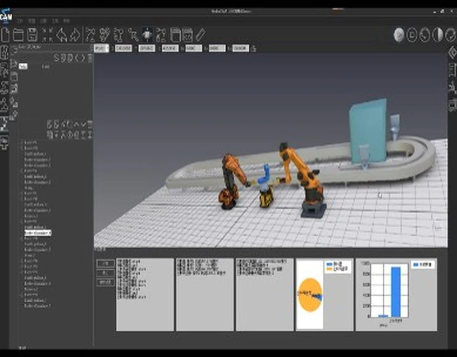Click the teal box object in viewport
The image size is (457, 357).
tap(368, 131)
